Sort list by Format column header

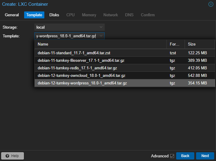point(175,44)
